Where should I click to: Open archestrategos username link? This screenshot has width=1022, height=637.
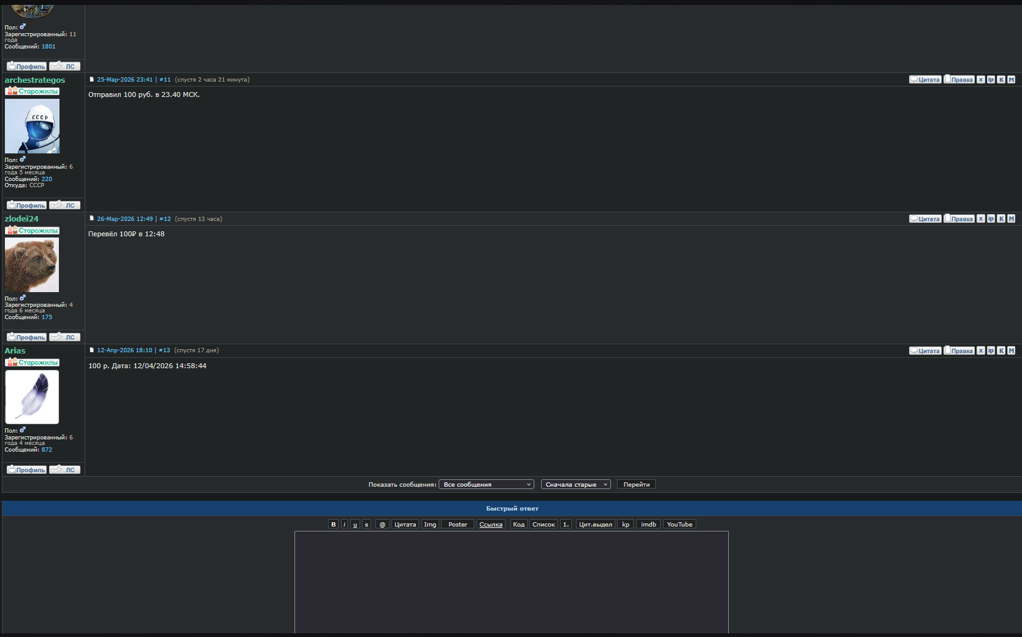tap(35, 80)
